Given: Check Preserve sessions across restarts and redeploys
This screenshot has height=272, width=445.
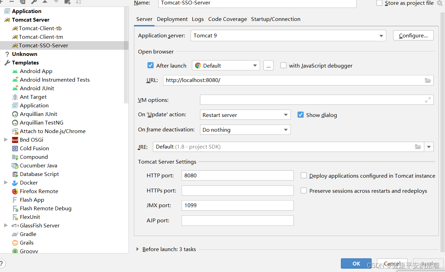Looking at the screenshot, I should click(304, 191).
